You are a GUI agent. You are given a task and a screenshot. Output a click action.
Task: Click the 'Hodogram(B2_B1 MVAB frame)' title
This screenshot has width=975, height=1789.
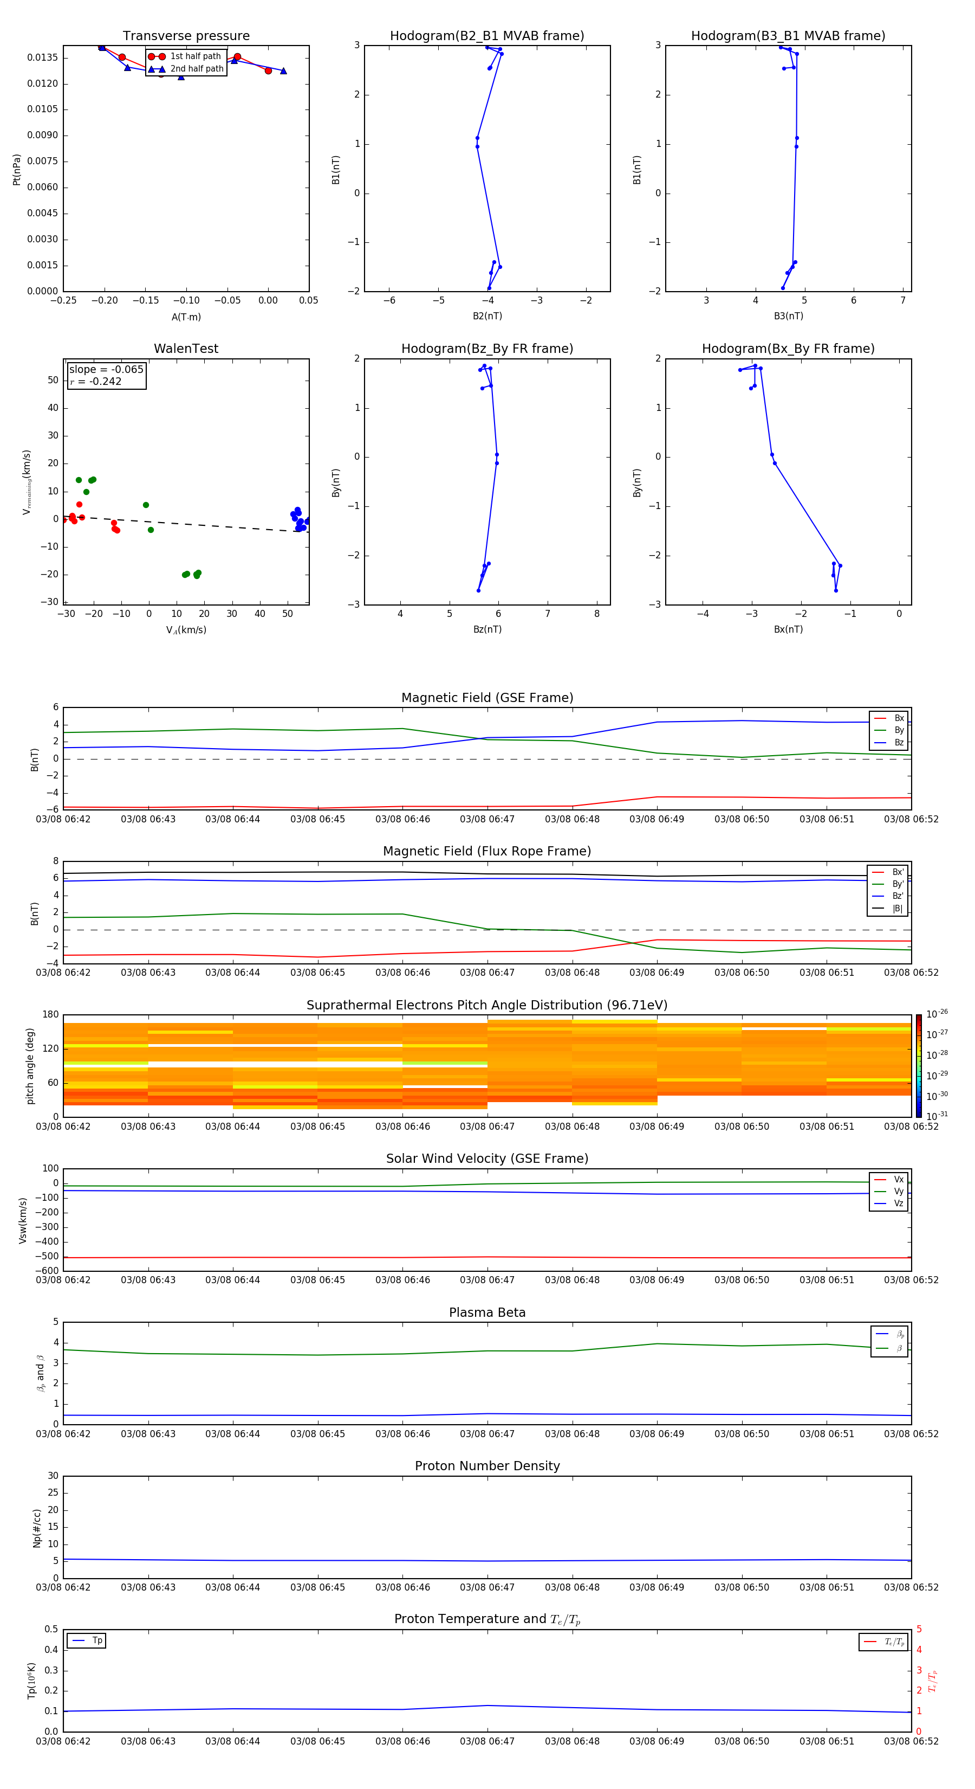(x=487, y=36)
